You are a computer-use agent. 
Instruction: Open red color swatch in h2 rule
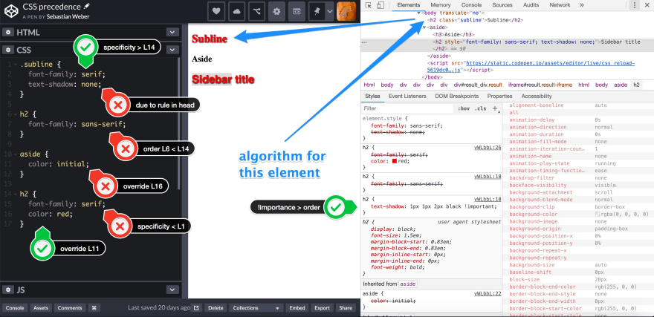(x=394, y=162)
